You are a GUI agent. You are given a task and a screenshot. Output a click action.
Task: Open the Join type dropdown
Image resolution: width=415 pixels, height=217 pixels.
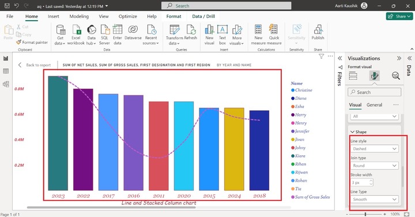(374, 166)
